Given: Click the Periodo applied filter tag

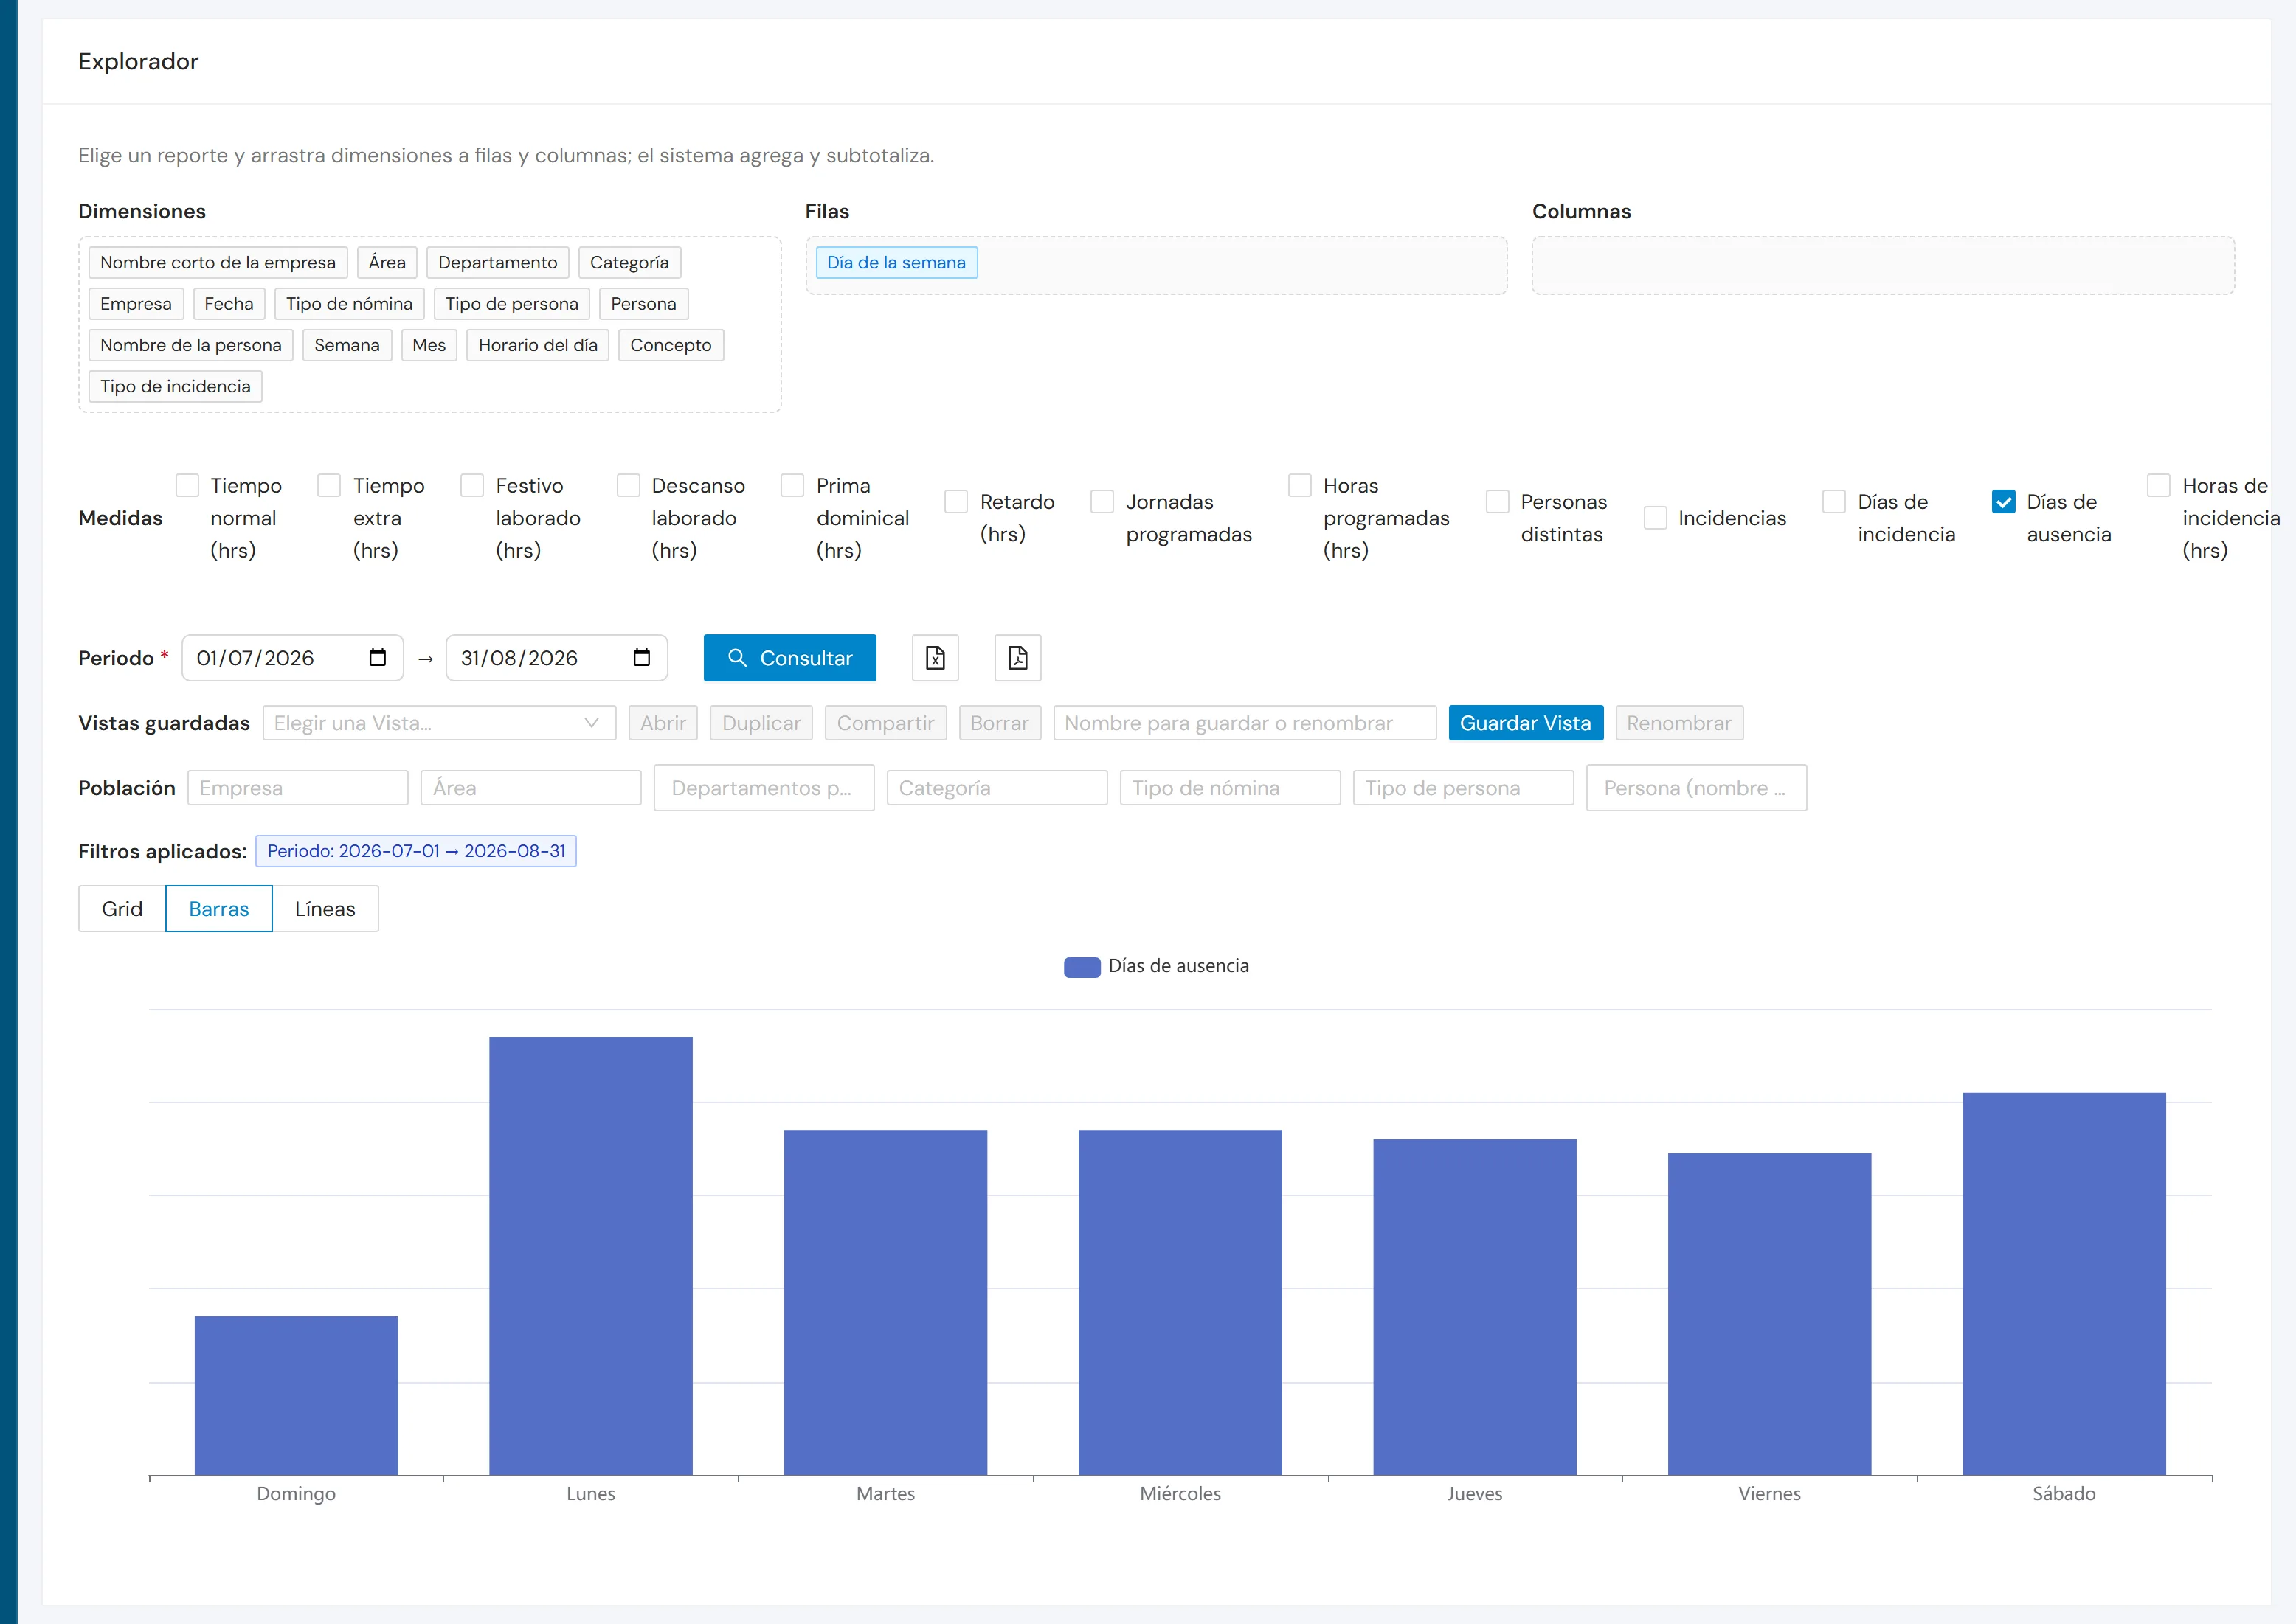Looking at the screenshot, I should point(416,851).
